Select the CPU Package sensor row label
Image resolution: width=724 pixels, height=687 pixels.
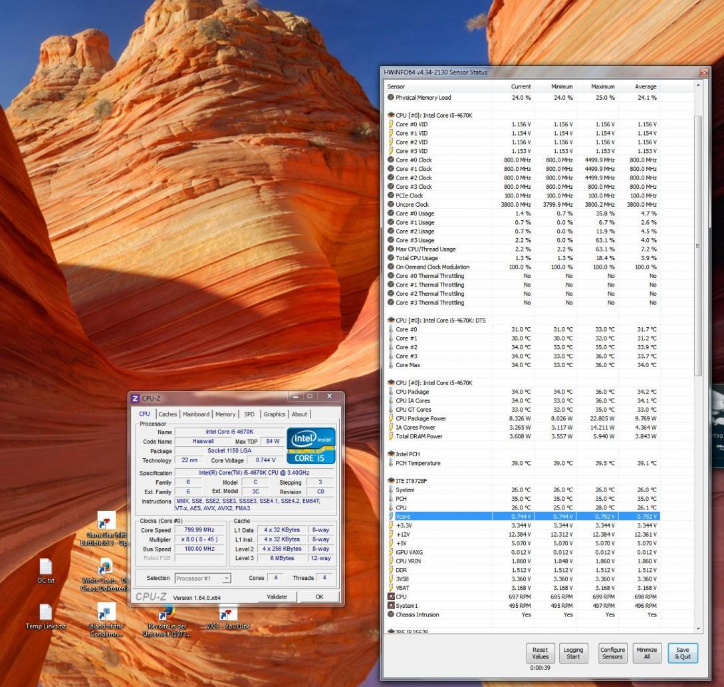pyautogui.click(x=412, y=392)
